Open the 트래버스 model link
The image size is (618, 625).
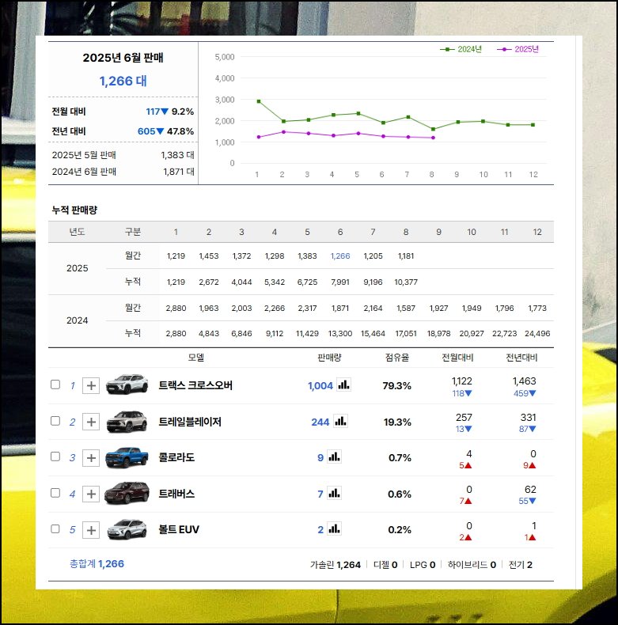(176, 494)
